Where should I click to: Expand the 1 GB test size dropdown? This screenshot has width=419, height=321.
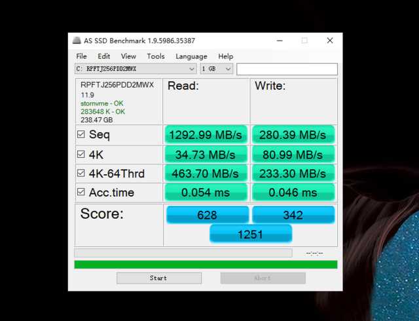coord(217,69)
